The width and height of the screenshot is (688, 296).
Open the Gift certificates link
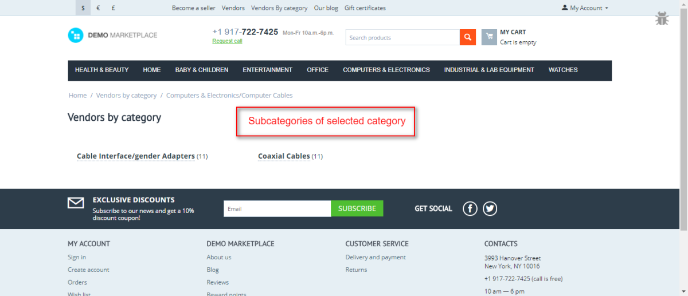(x=365, y=8)
